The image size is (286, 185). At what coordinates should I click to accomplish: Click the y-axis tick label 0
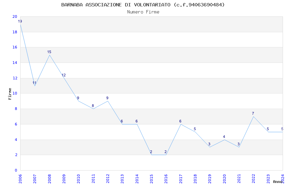[x=16, y=171]
